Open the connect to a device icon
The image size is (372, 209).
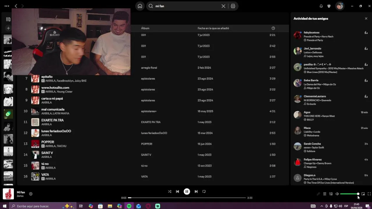331,194
